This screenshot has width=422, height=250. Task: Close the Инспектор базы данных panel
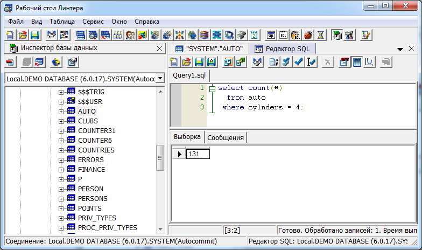click(x=159, y=48)
